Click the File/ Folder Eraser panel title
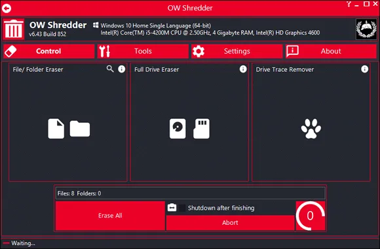The width and height of the screenshot is (380, 249). point(38,70)
